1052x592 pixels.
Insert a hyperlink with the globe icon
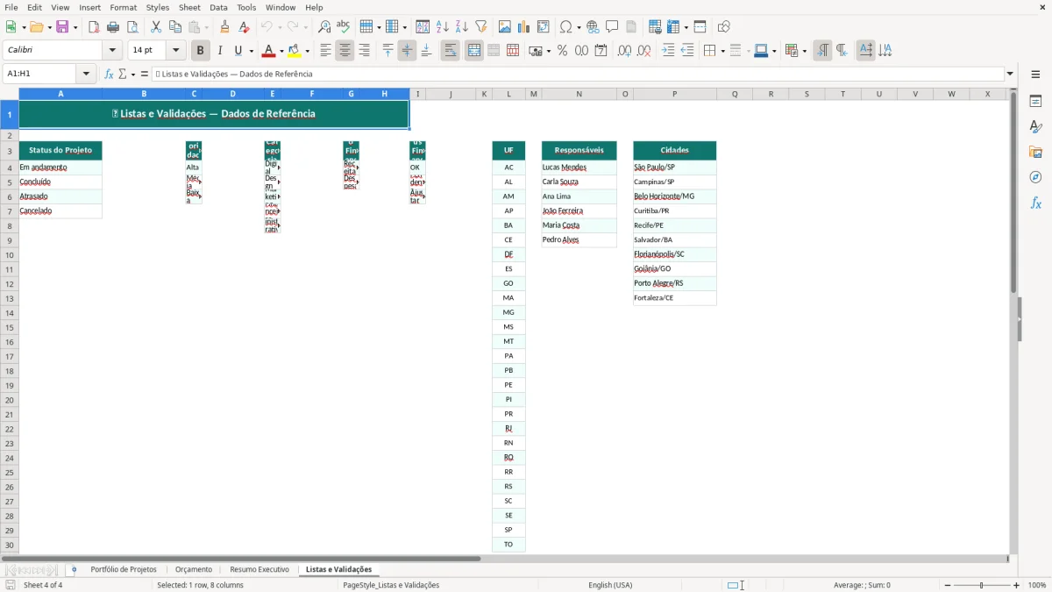click(x=594, y=27)
